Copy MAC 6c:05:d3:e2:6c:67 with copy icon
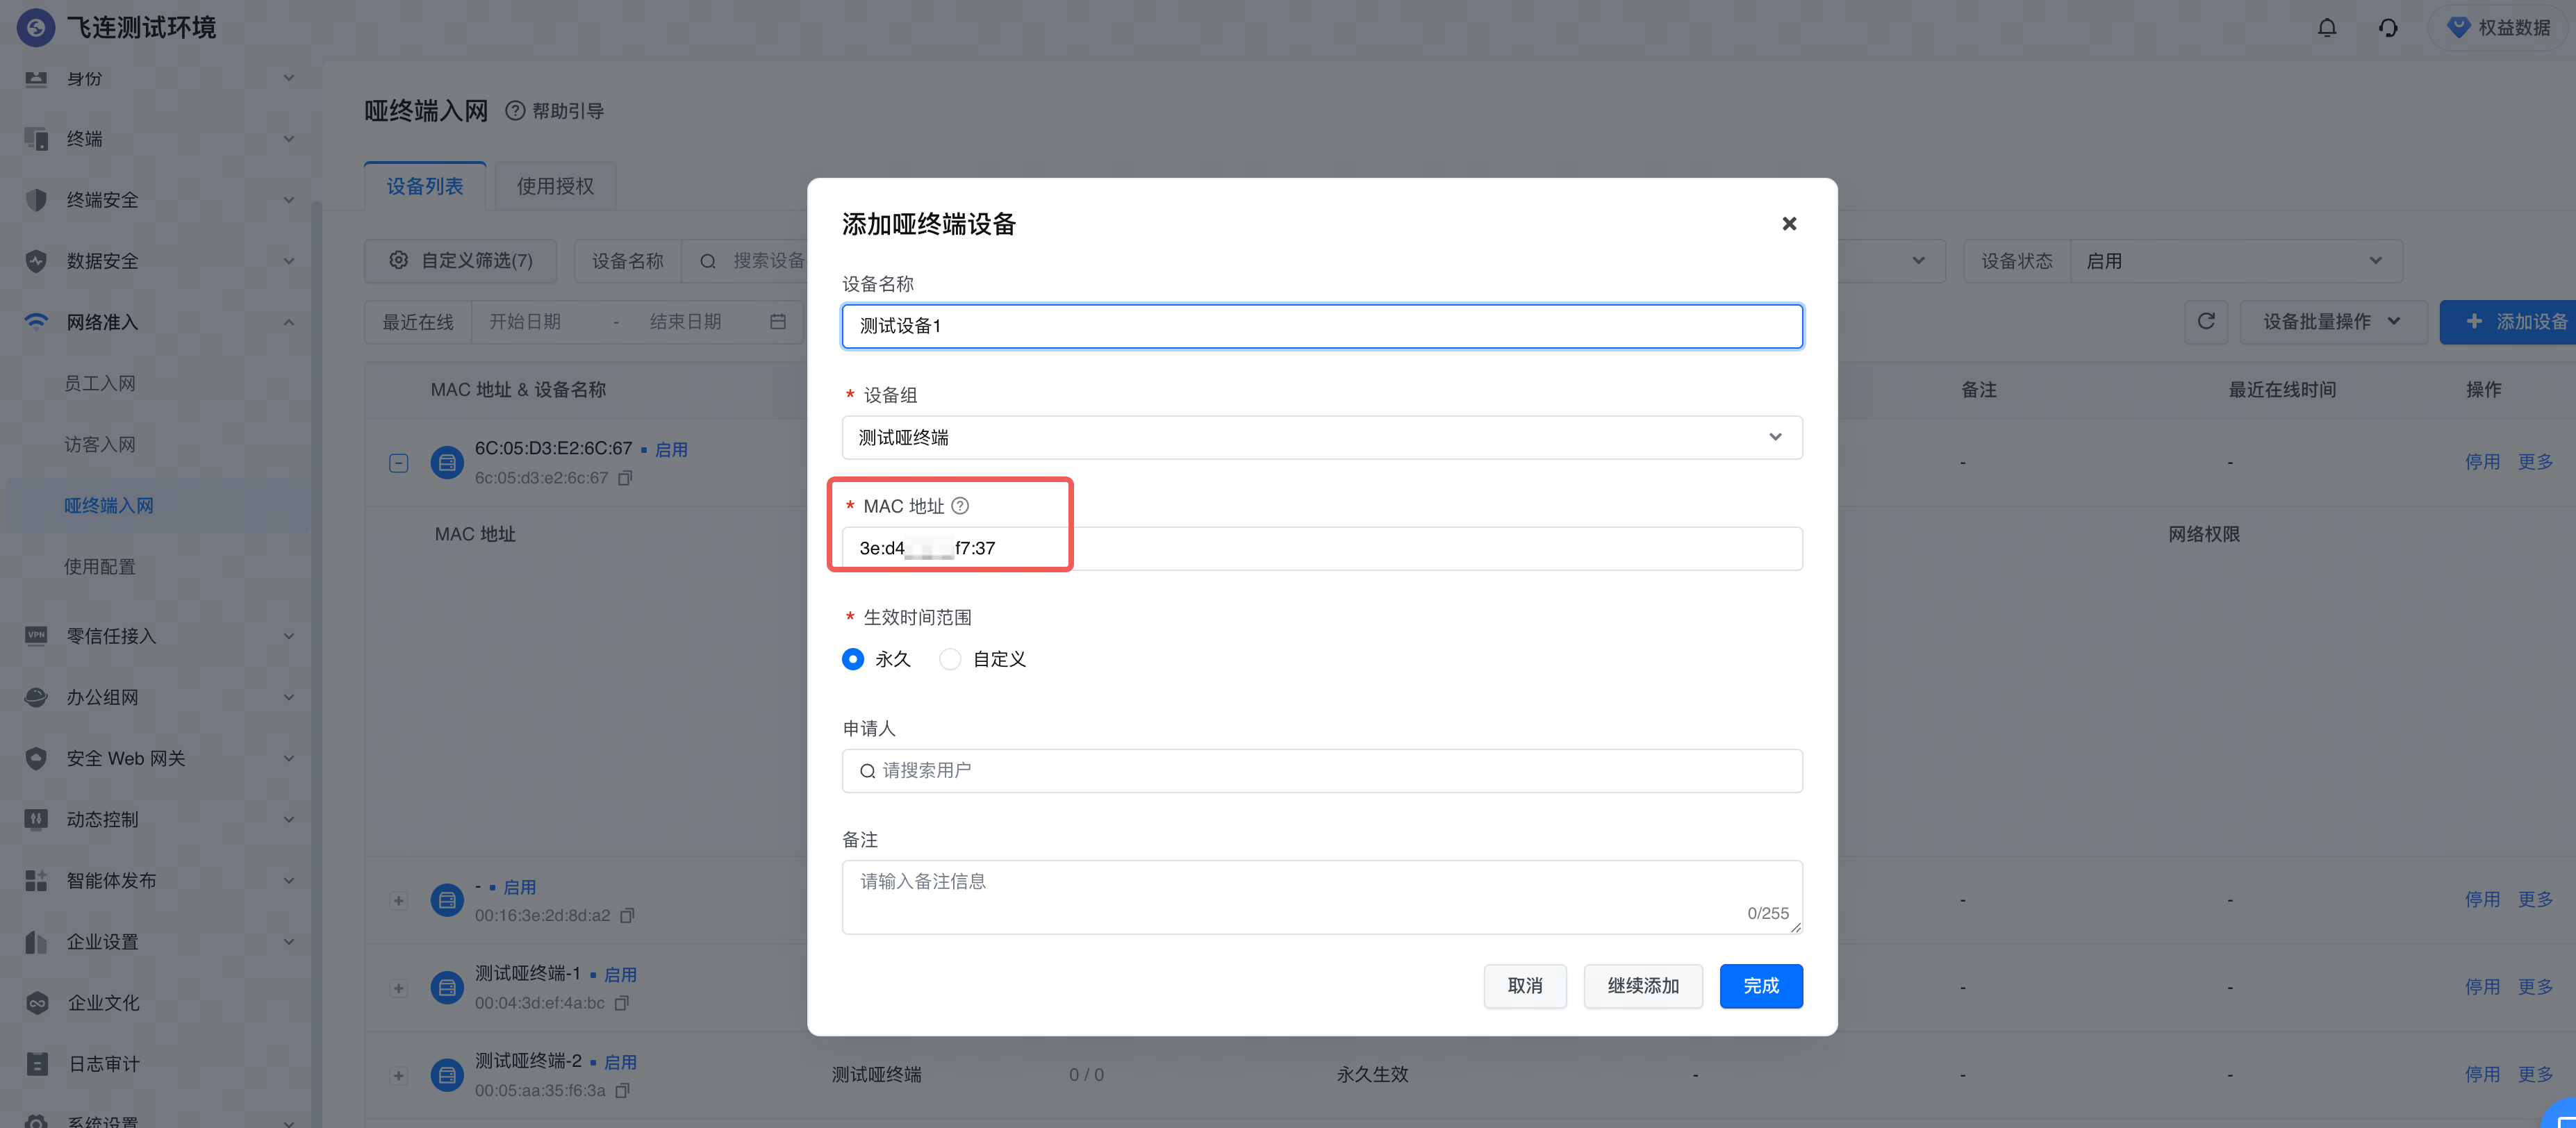The image size is (2576, 1128). [625, 478]
